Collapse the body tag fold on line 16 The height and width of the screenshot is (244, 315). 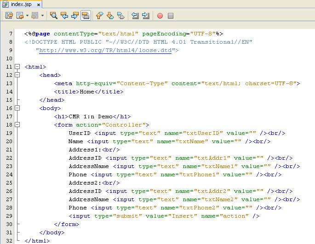pos(17,108)
